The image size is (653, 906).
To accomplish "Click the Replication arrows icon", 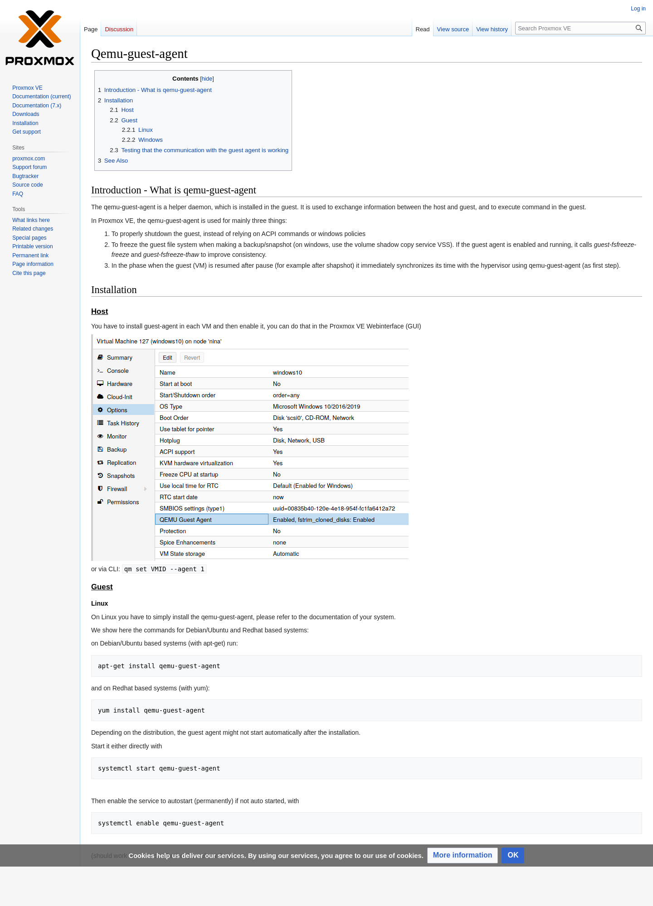I will (x=100, y=463).
